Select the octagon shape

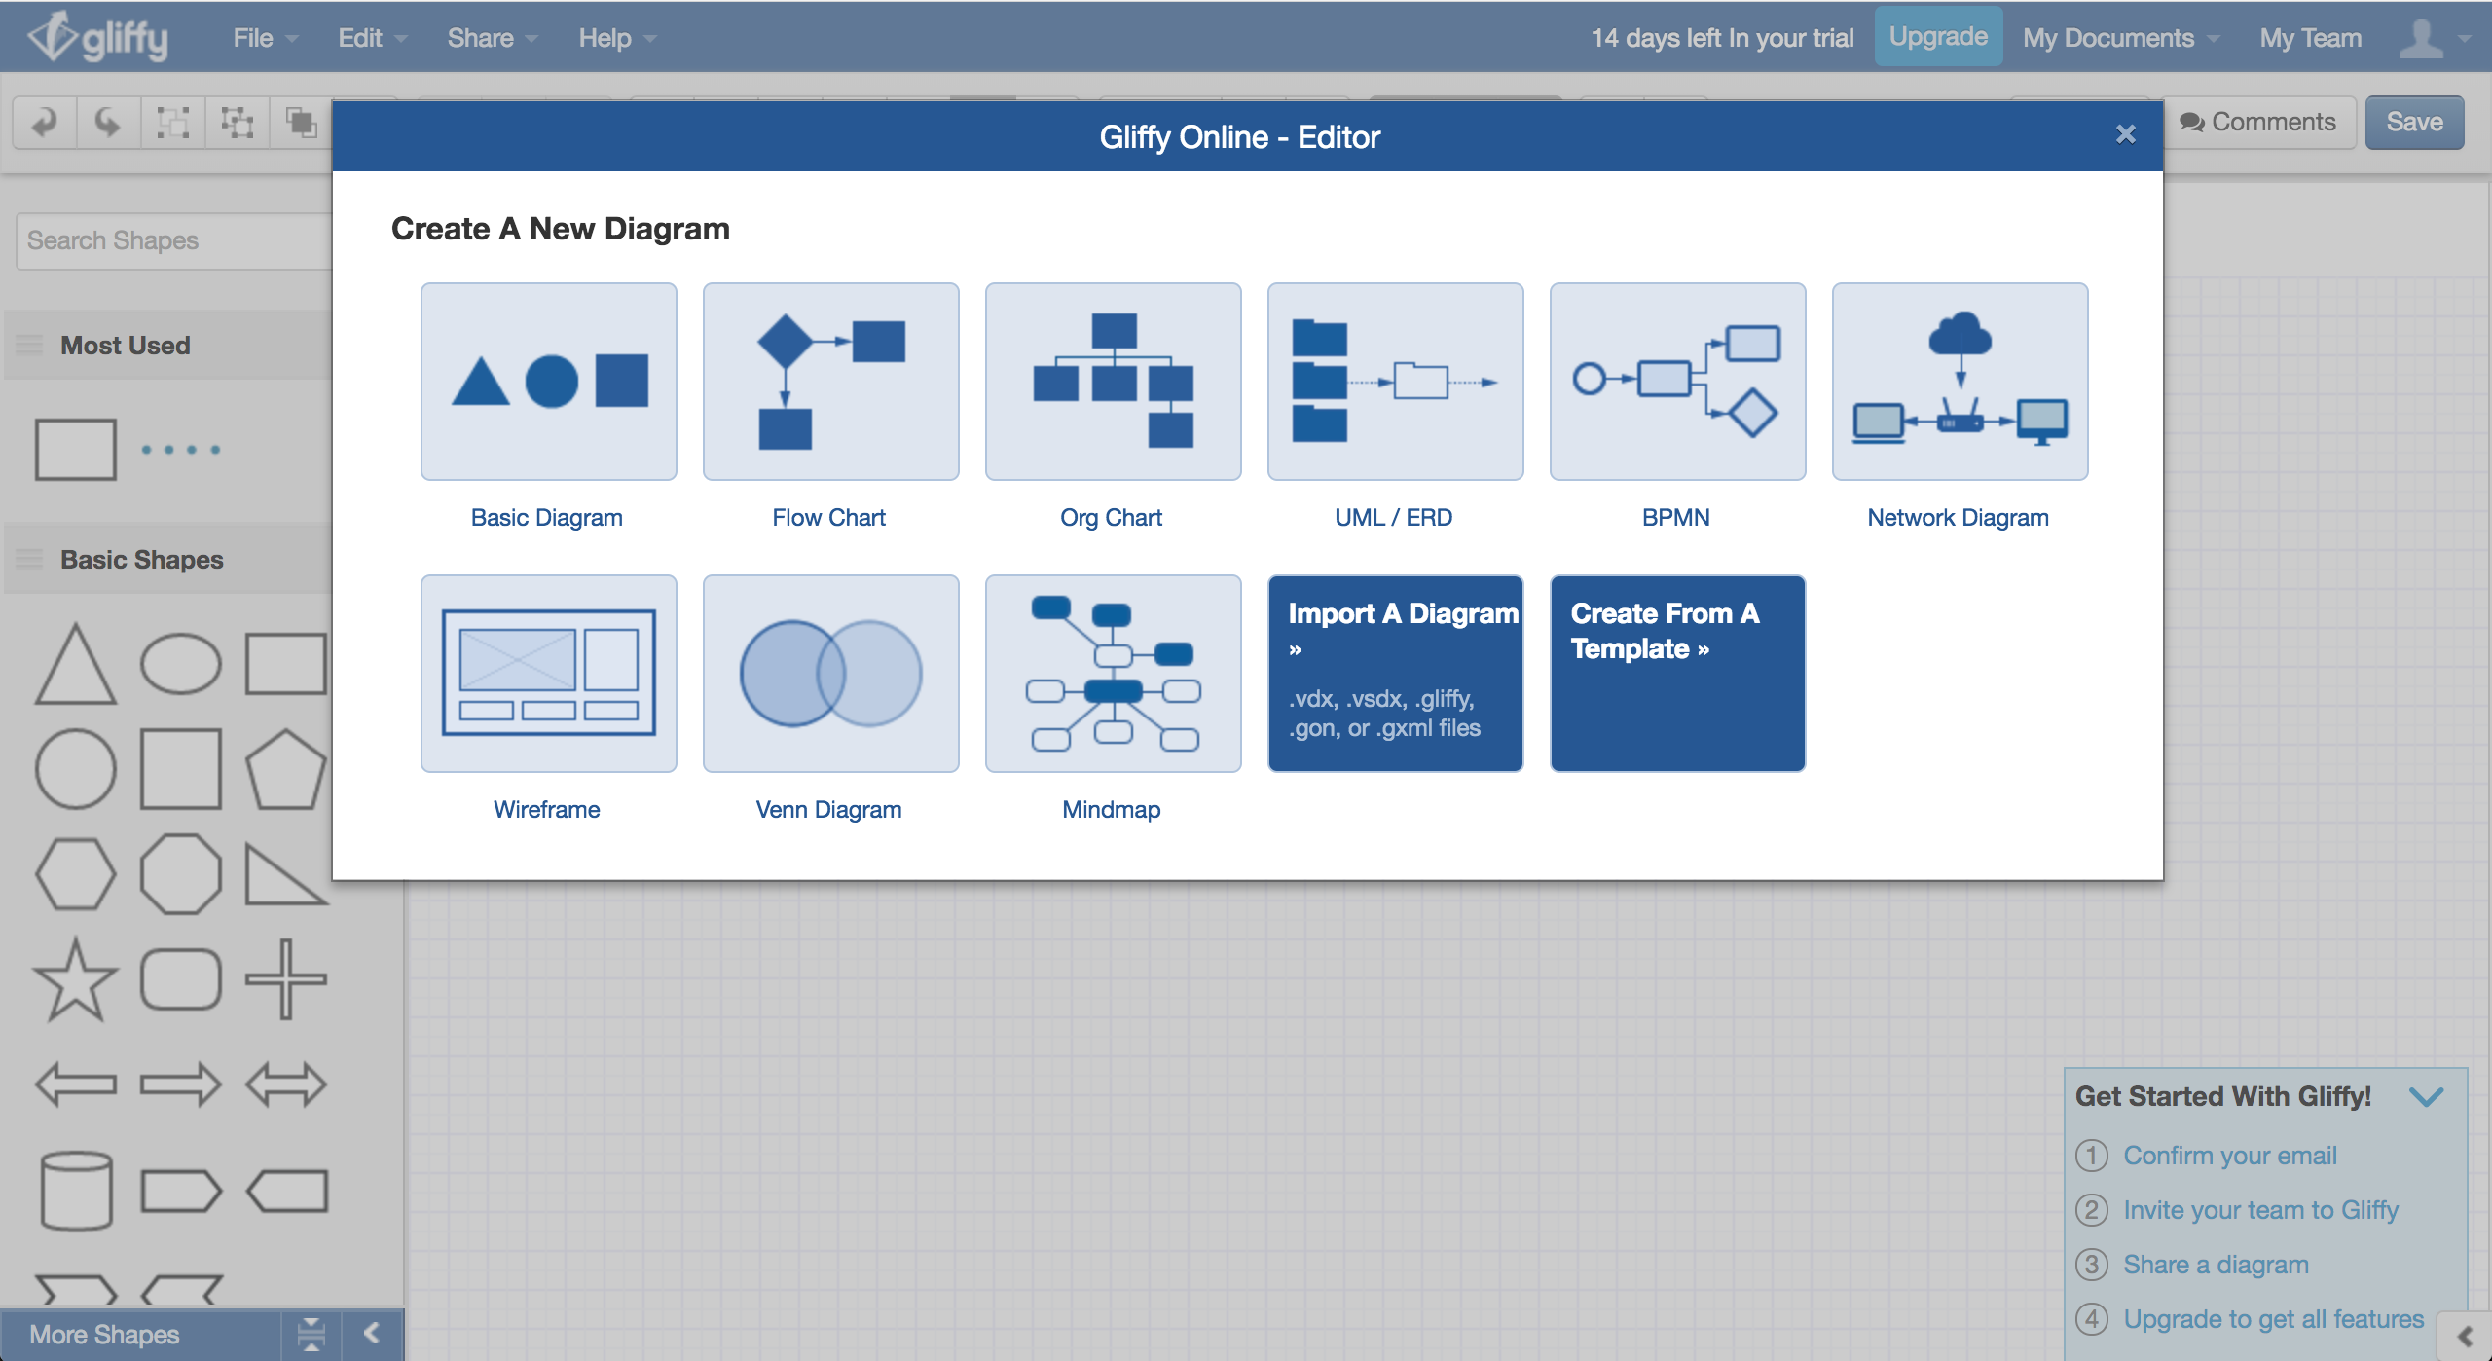click(181, 874)
